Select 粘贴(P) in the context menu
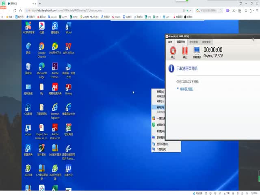Viewport: 260px width, 195px height. tap(161, 107)
